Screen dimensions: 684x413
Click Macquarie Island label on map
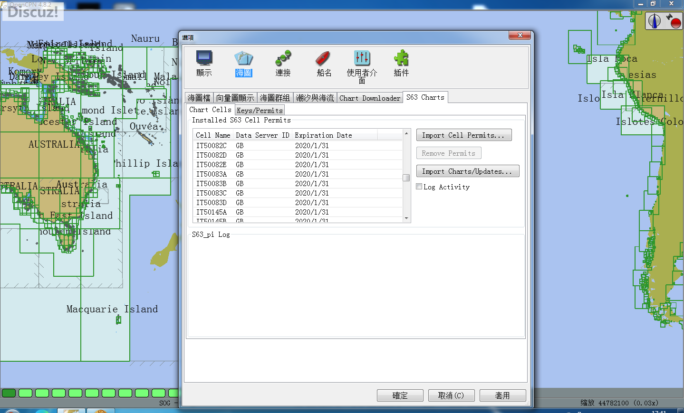(112, 309)
